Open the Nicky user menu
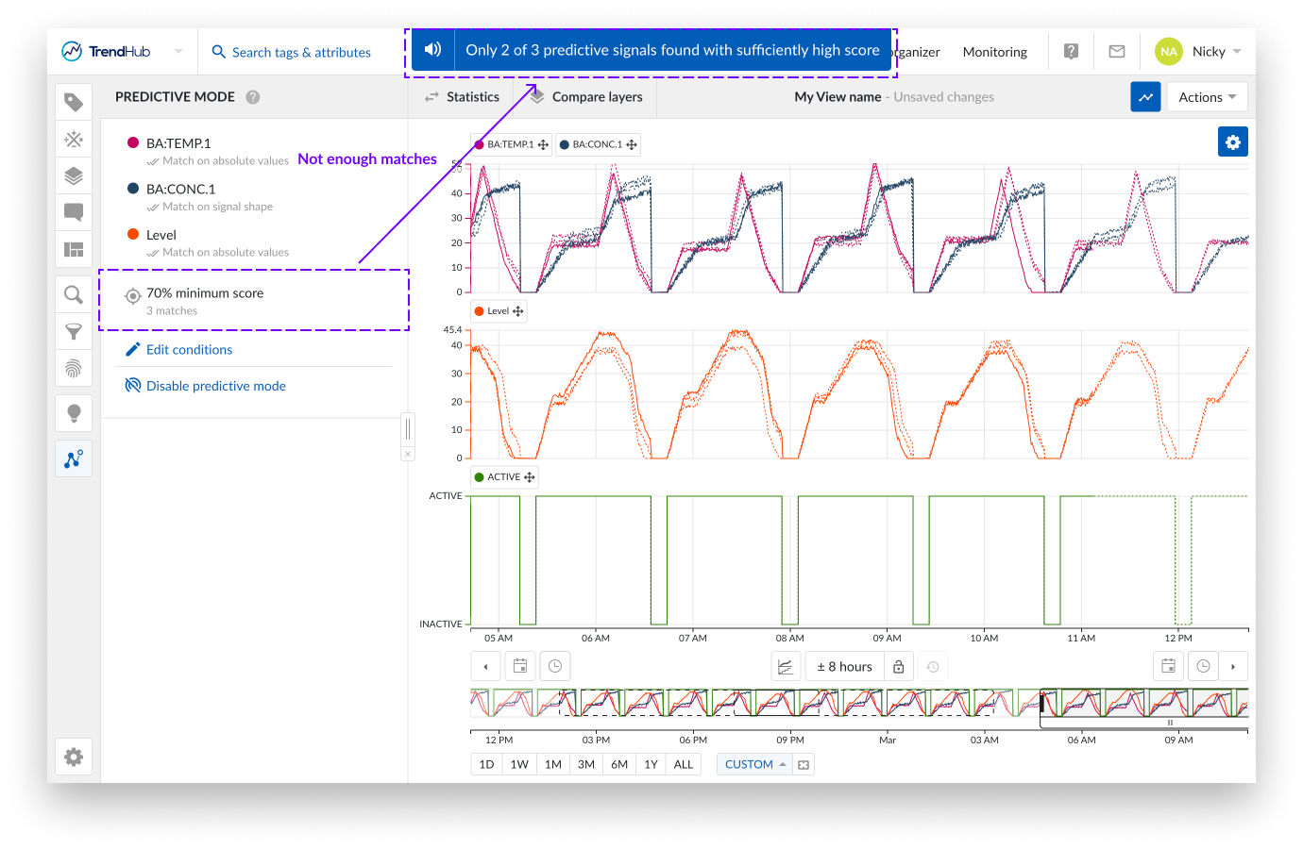The image size is (1303, 849). (1199, 52)
